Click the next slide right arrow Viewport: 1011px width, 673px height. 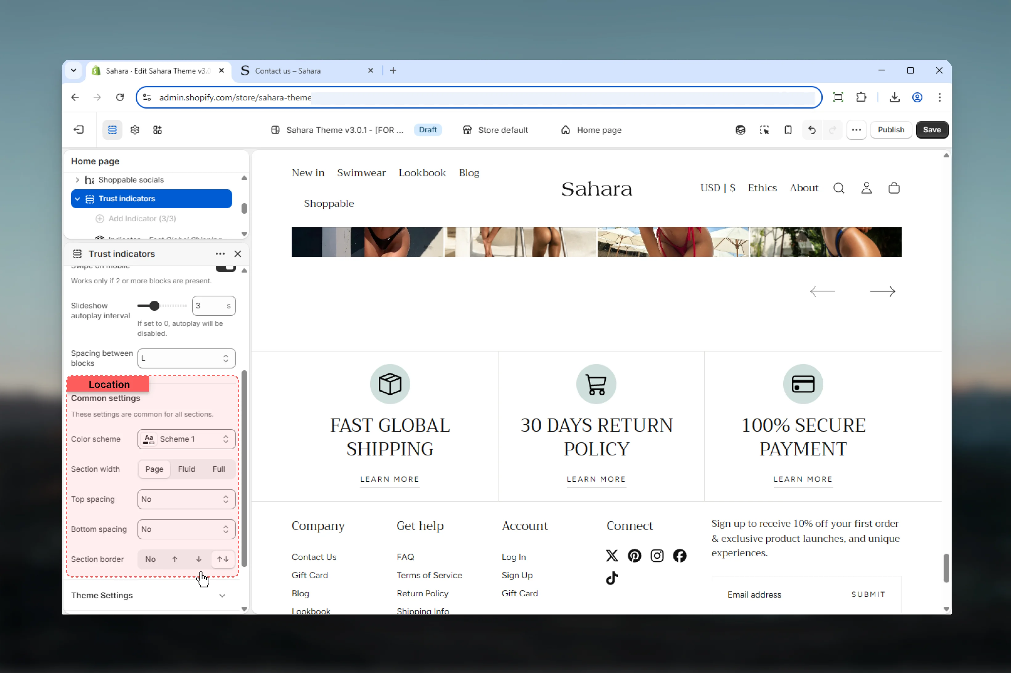[882, 292]
